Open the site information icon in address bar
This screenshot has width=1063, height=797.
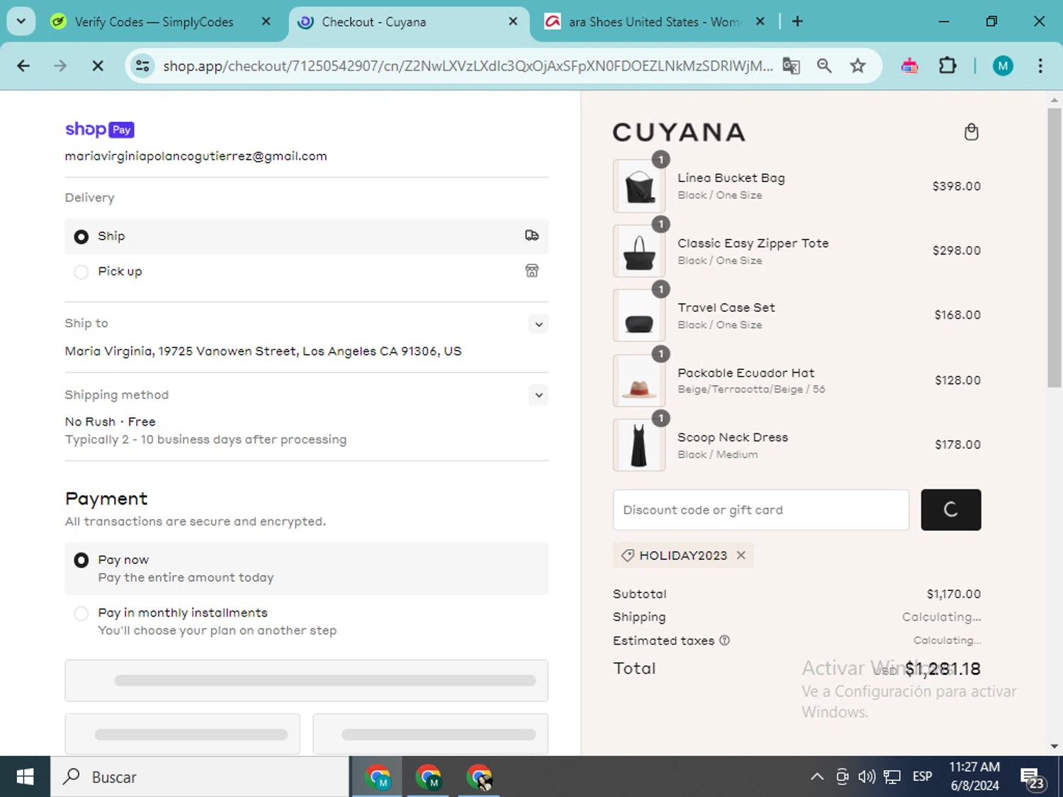(x=142, y=66)
